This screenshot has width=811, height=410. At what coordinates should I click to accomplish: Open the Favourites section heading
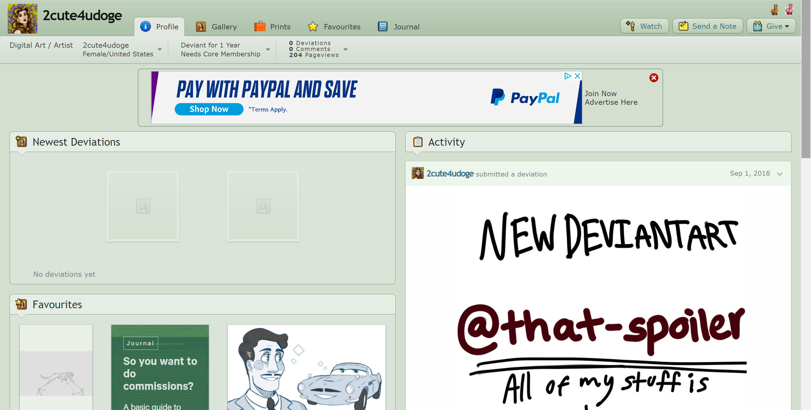(x=57, y=304)
